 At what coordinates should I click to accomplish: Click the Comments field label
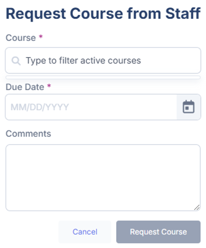pyautogui.click(x=28, y=134)
